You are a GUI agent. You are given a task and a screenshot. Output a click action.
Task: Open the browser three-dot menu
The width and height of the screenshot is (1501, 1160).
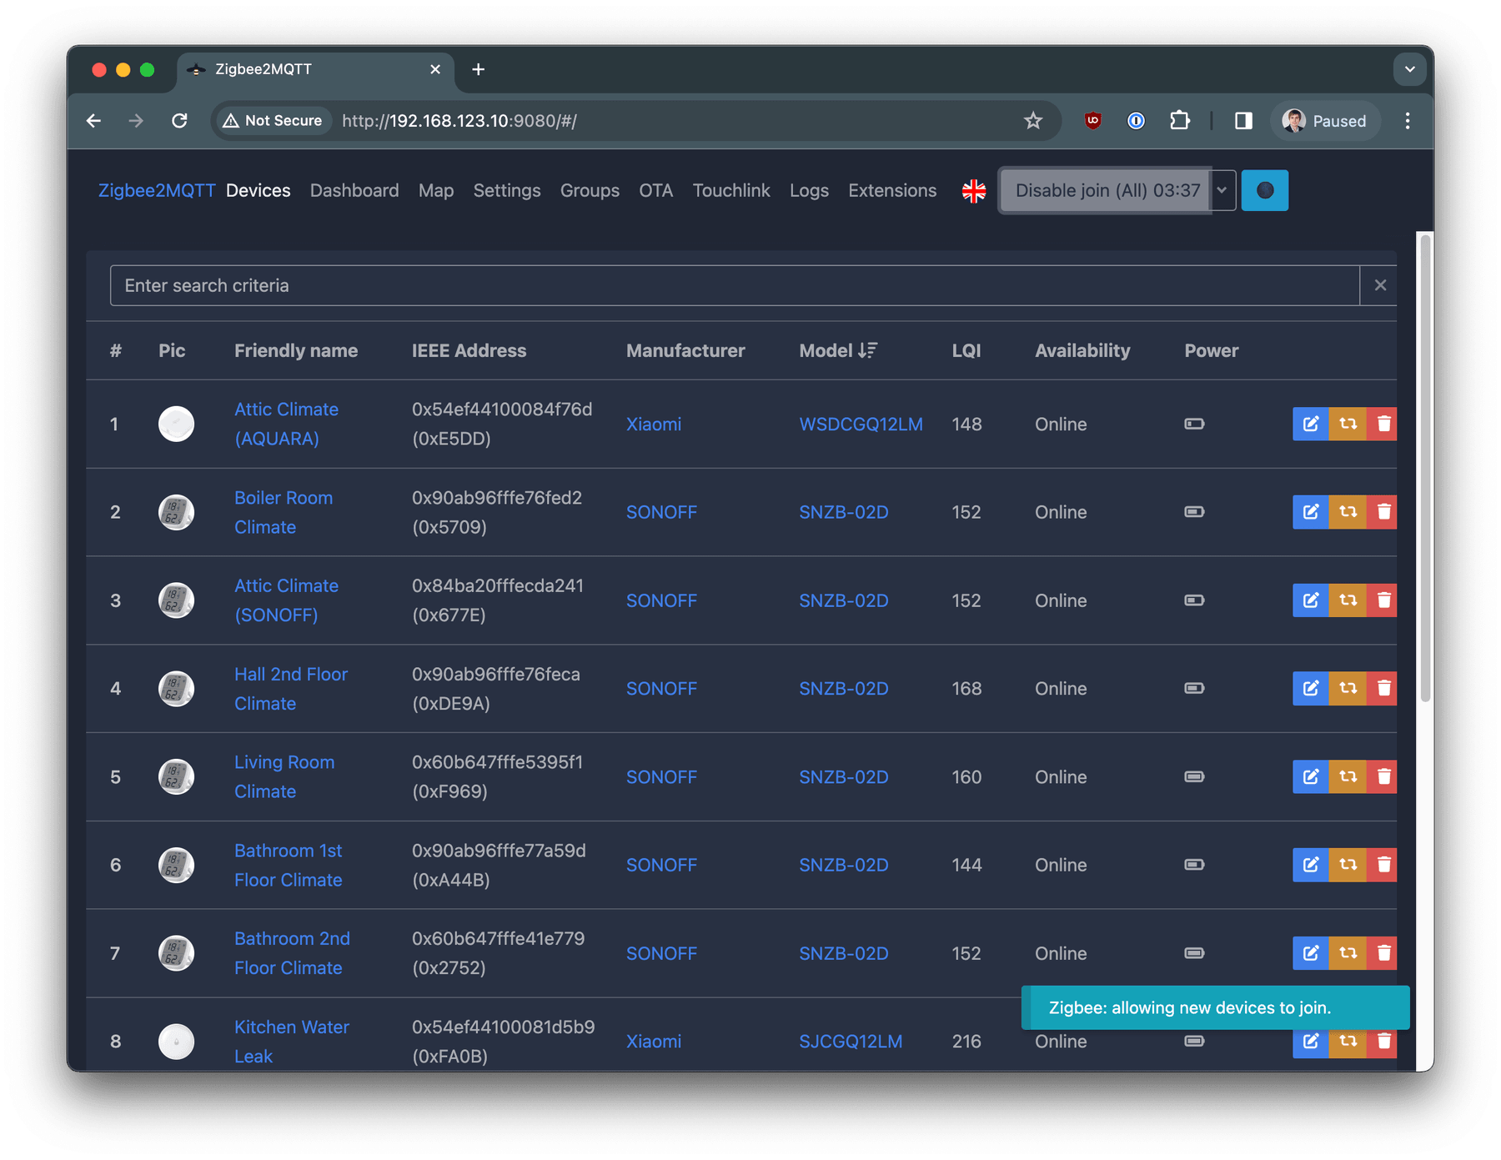(x=1407, y=120)
